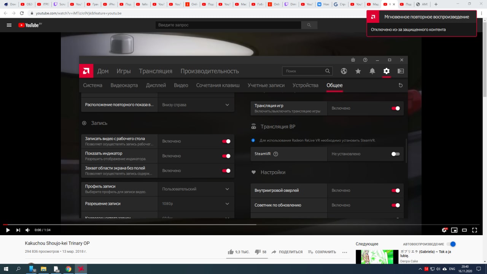Switch to the Учетные записи tab
Viewport: 487px width, 274px height.
(266, 85)
